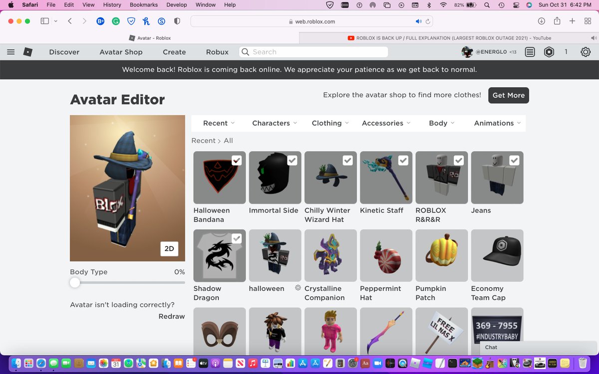Click the Honey extension icon
Screen dimensions: 599x374
coord(146,21)
